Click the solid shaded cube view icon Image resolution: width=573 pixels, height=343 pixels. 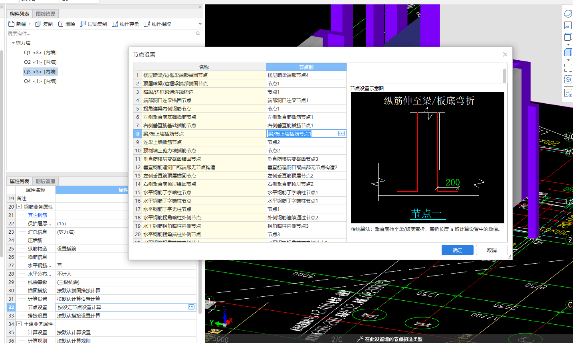(x=568, y=52)
